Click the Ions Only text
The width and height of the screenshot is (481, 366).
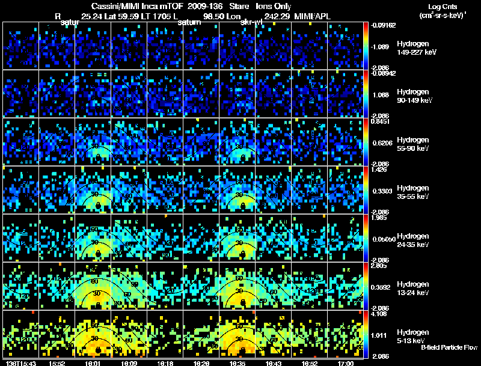[274, 7]
